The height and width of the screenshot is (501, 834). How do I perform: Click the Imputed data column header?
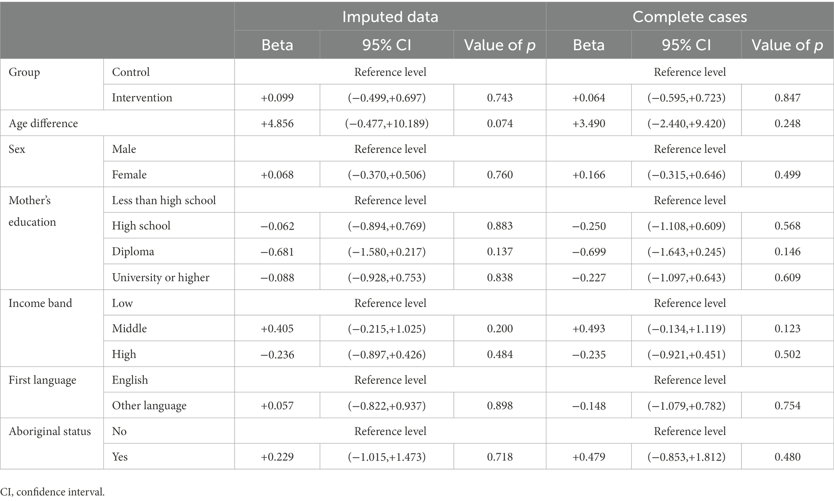[390, 17]
